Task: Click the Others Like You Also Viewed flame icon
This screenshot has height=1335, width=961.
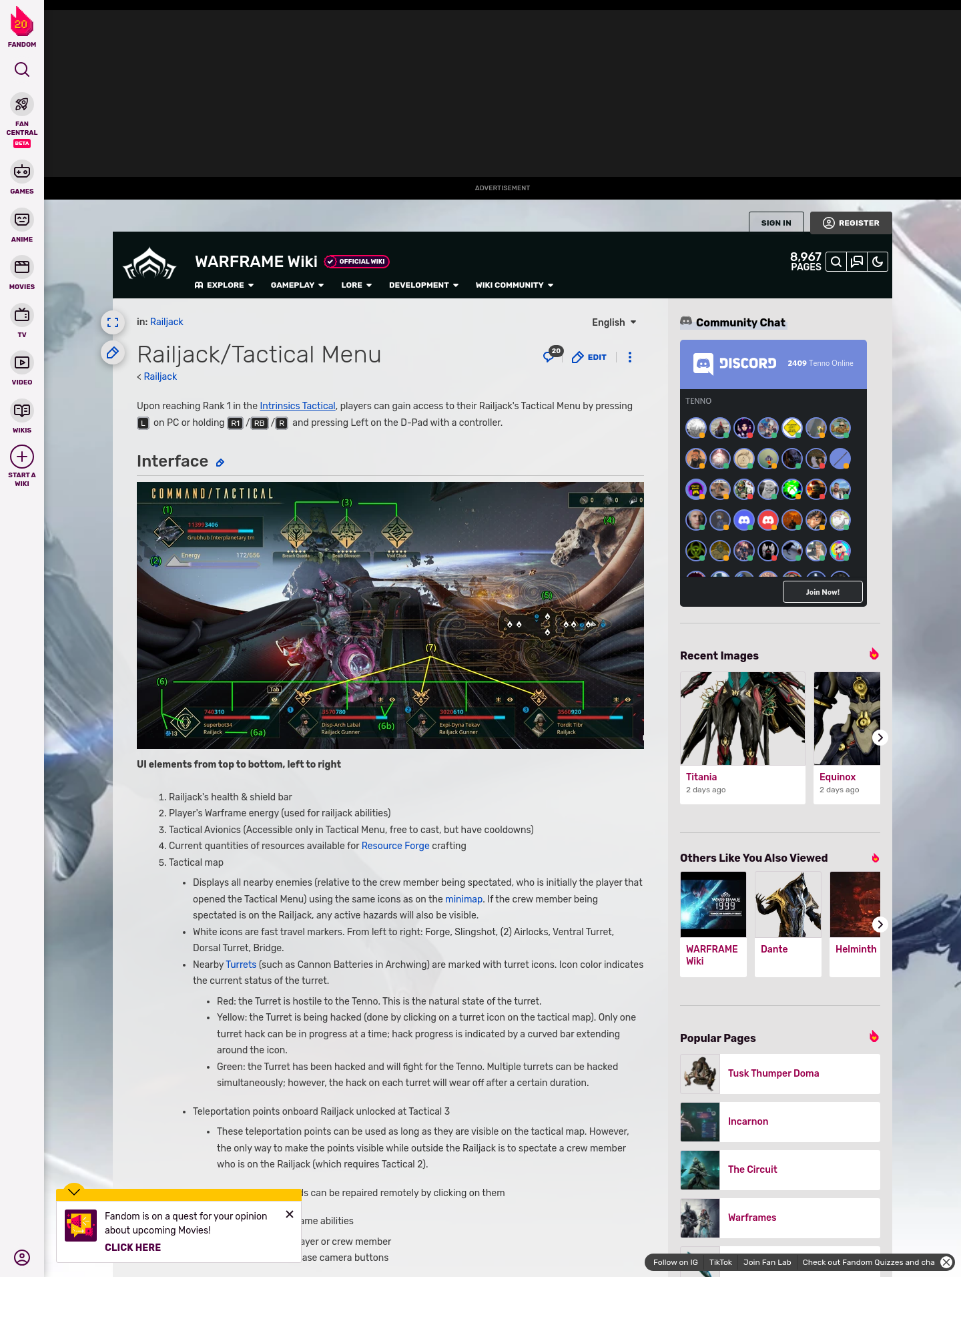Action: 876,858
